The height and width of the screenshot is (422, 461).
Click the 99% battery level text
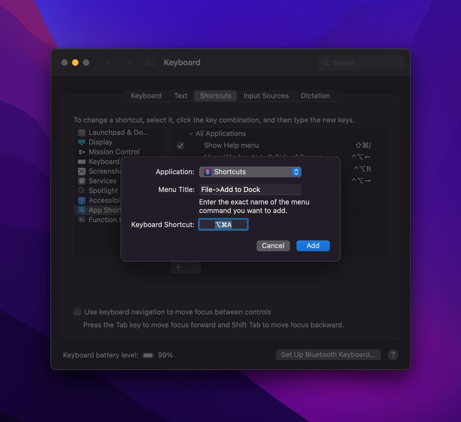165,355
